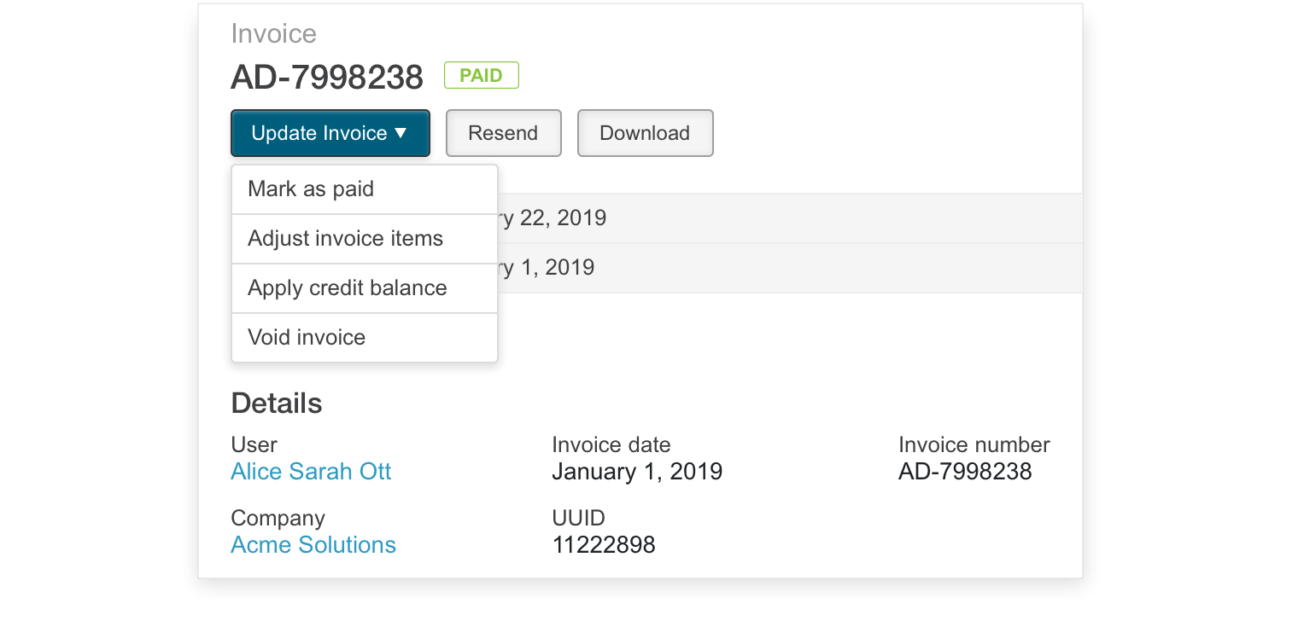Click the PAID status badge
1298x621 pixels.
point(482,76)
